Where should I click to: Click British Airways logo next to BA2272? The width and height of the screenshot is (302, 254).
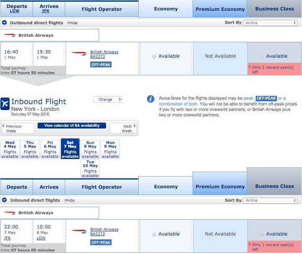click(x=79, y=231)
